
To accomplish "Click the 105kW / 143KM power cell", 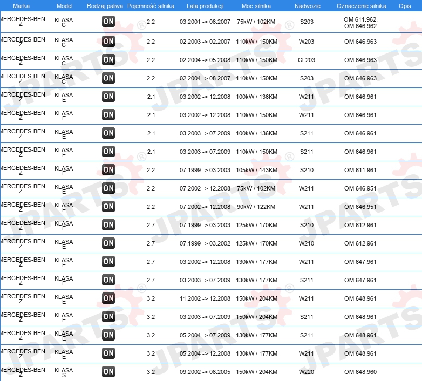I will click(x=256, y=170).
